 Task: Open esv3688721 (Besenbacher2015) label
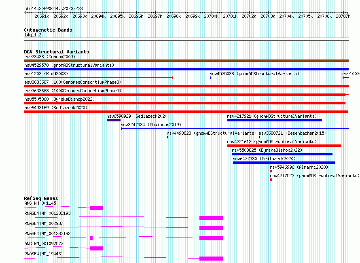pyautogui.click(x=292, y=133)
